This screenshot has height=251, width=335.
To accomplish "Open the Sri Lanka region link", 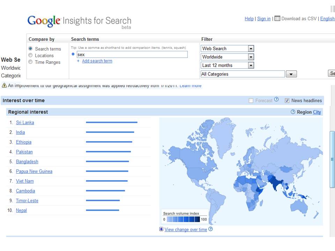I will point(25,122).
